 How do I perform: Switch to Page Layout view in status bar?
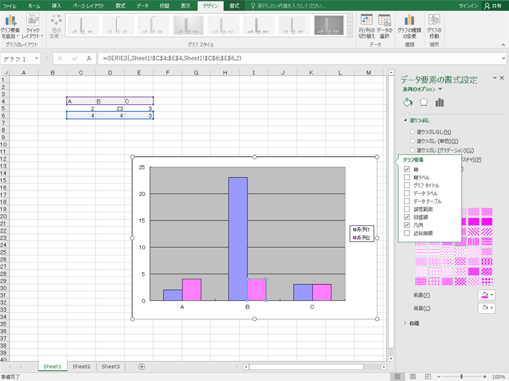(x=413, y=377)
